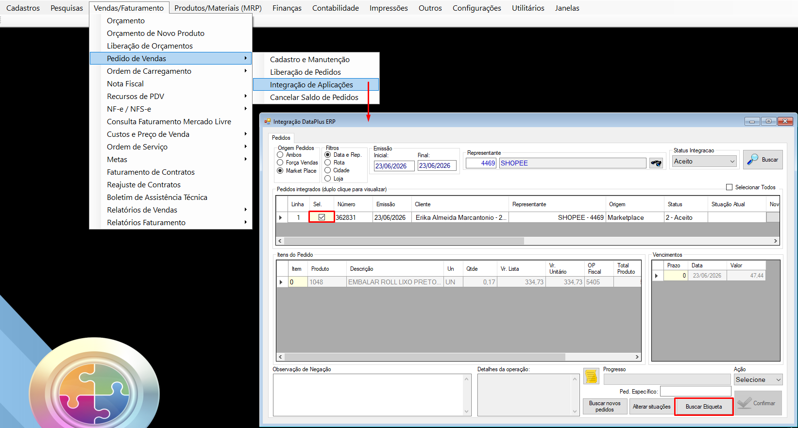
Task: Select Orçamento menu entry
Action: click(x=171, y=20)
